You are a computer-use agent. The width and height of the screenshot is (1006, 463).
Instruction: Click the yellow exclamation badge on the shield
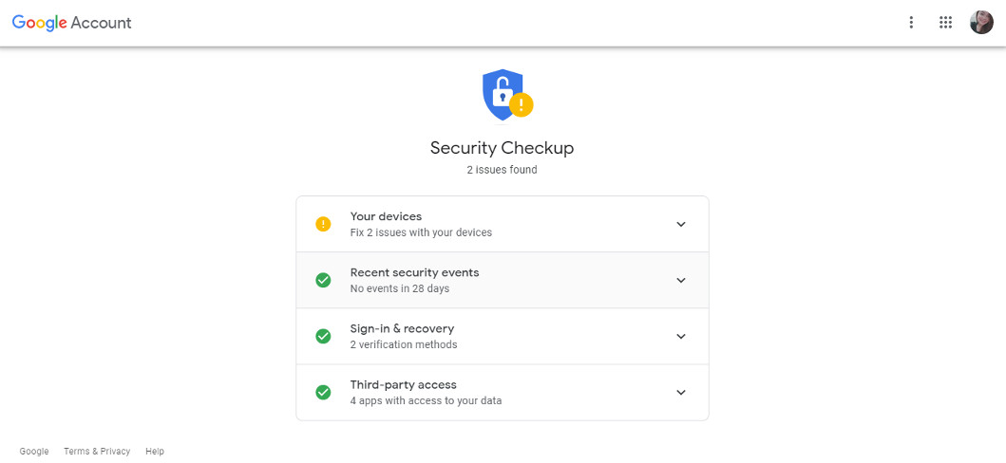[x=521, y=105]
